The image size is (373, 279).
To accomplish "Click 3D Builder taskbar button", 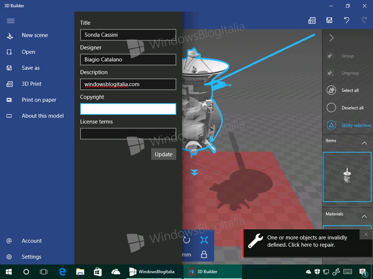I will [213, 272].
